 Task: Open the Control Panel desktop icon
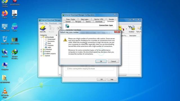point(5,27)
